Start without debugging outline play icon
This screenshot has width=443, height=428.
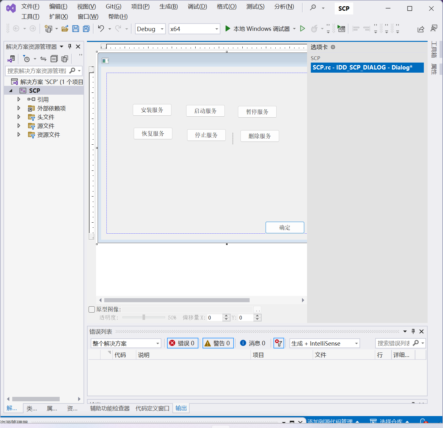coord(303,29)
